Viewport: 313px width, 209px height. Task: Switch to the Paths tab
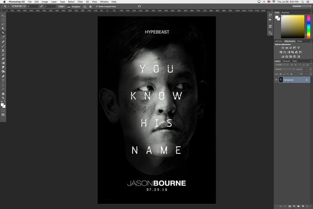pyautogui.click(x=295, y=61)
